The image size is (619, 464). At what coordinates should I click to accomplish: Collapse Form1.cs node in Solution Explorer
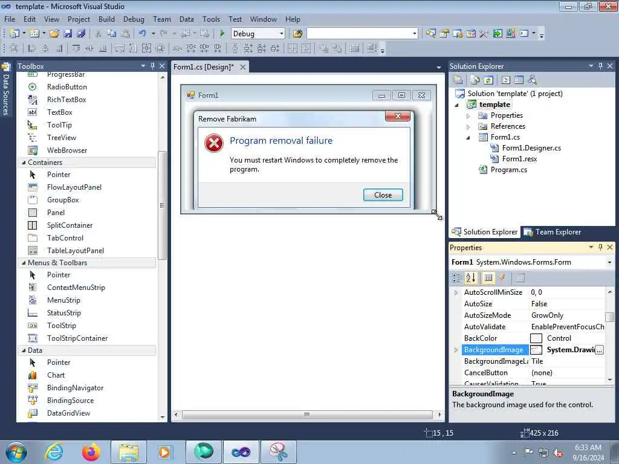coord(468,138)
